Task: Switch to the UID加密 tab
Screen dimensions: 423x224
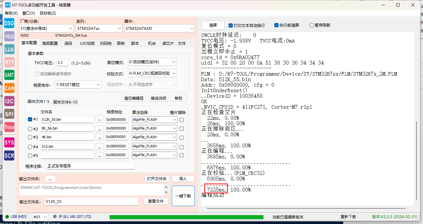Action: [x=87, y=44]
